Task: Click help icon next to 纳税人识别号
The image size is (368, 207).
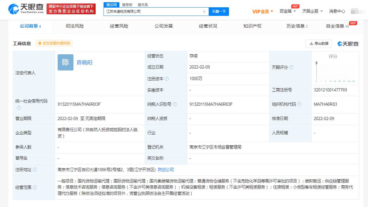Action: click(175, 104)
